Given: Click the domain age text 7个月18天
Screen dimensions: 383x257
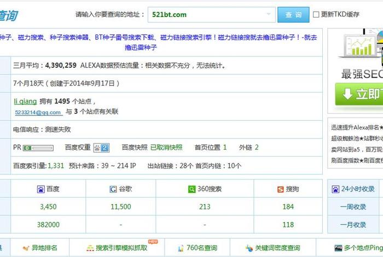Looking at the screenshot, I should coord(28,84).
